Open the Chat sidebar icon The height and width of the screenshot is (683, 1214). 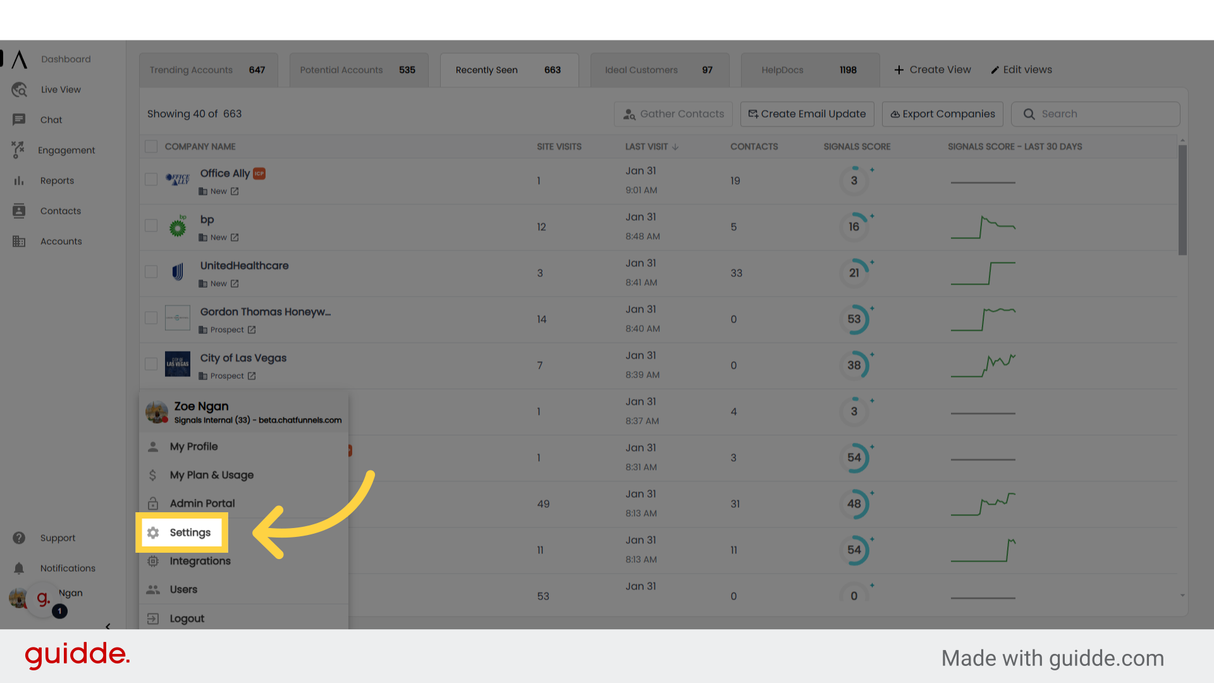click(x=19, y=120)
